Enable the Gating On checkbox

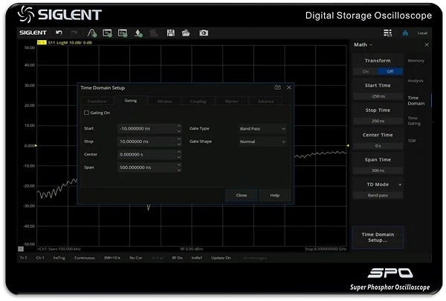(x=86, y=113)
